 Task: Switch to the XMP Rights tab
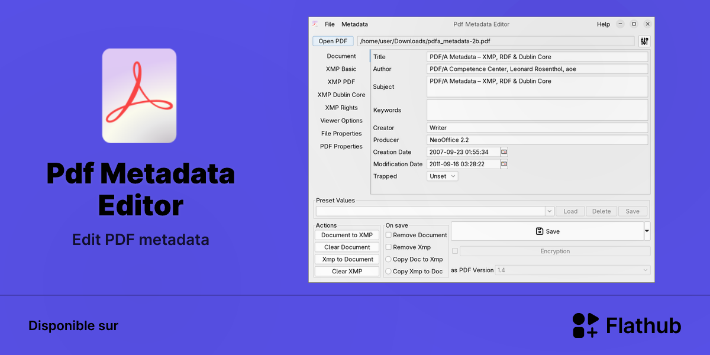(341, 108)
